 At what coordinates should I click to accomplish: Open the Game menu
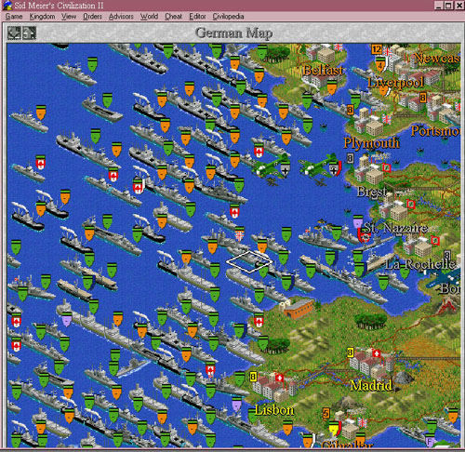click(x=14, y=17)
